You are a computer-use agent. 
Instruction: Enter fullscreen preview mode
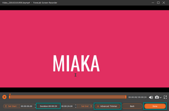165,97
